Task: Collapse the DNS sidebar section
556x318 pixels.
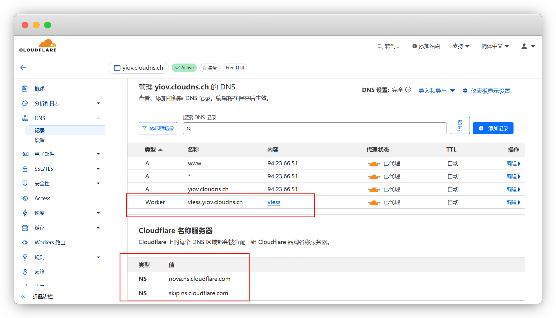Action: click(98, 118)
